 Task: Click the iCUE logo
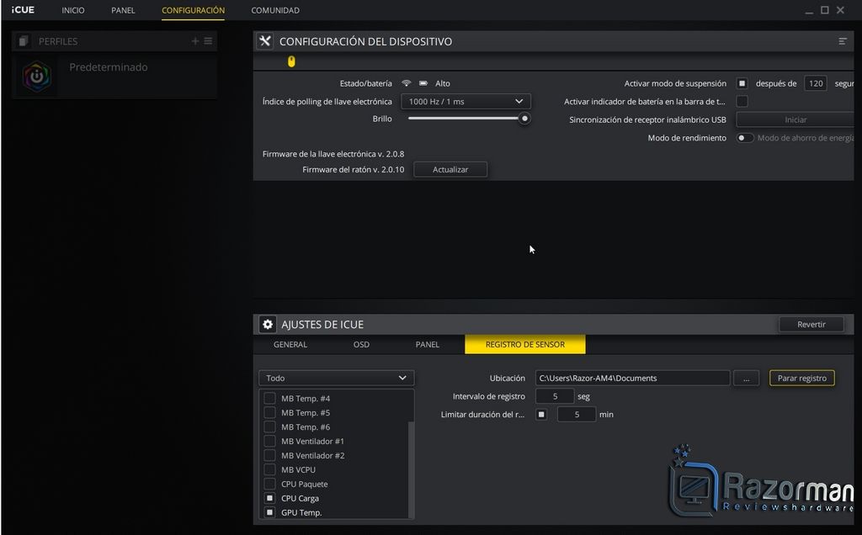point(23,10)
